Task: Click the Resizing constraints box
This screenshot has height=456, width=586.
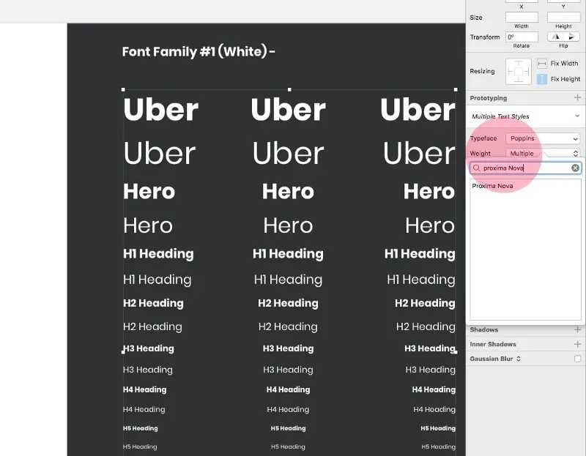Action: click(x=519, y=71)
